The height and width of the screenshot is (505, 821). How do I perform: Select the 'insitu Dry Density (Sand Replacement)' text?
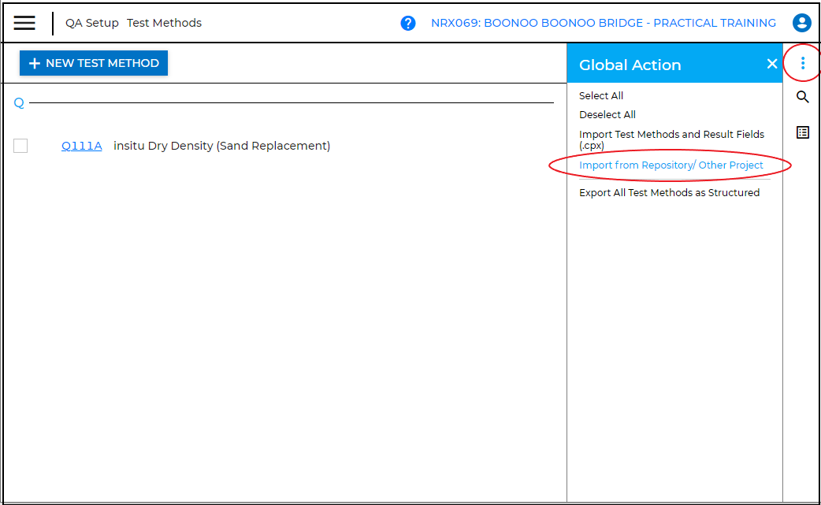222,146
